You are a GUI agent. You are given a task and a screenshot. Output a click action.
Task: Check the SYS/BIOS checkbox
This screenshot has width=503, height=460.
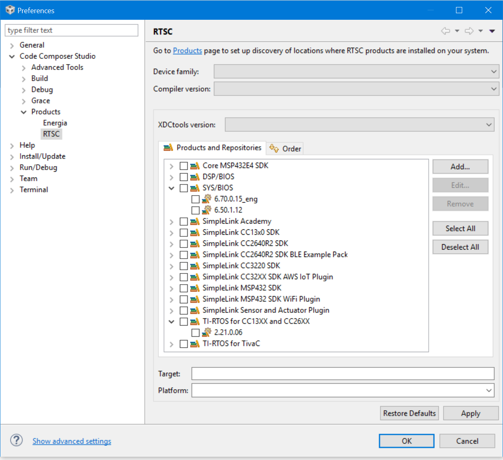click(184, 188)
